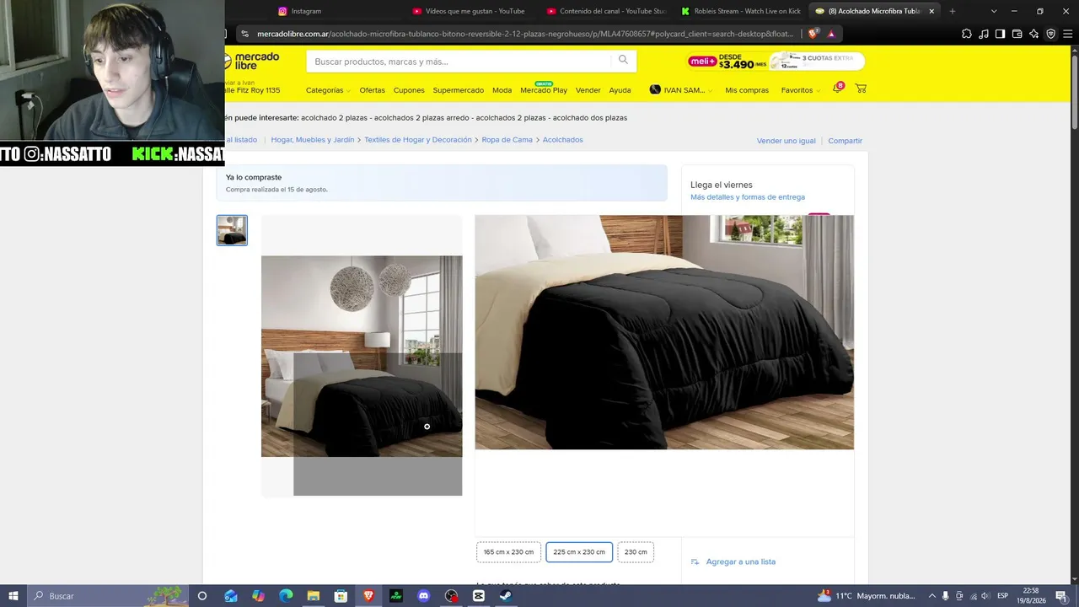Click the Compartir link
1079x607 pixels.
point(845,141)
